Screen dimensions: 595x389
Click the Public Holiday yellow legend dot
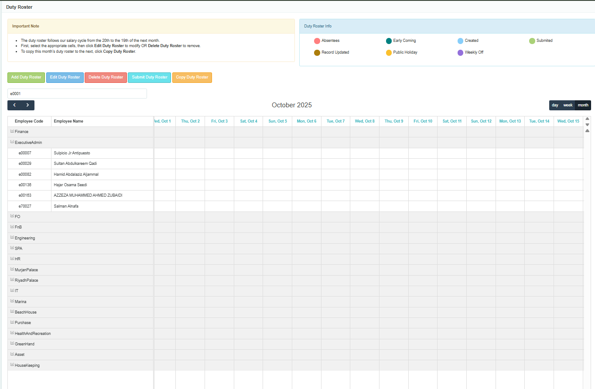click(389, 53)
